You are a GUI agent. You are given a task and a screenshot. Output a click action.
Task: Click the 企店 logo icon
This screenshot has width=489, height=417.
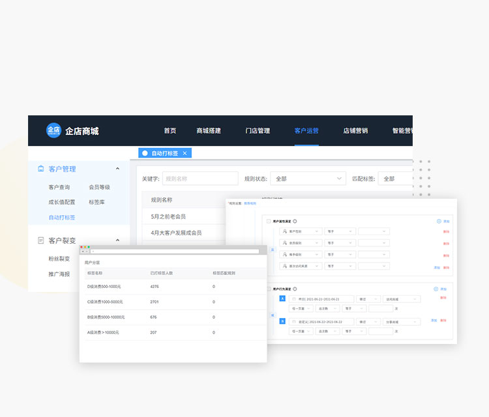pyautogui.click(x=53, y=130)
